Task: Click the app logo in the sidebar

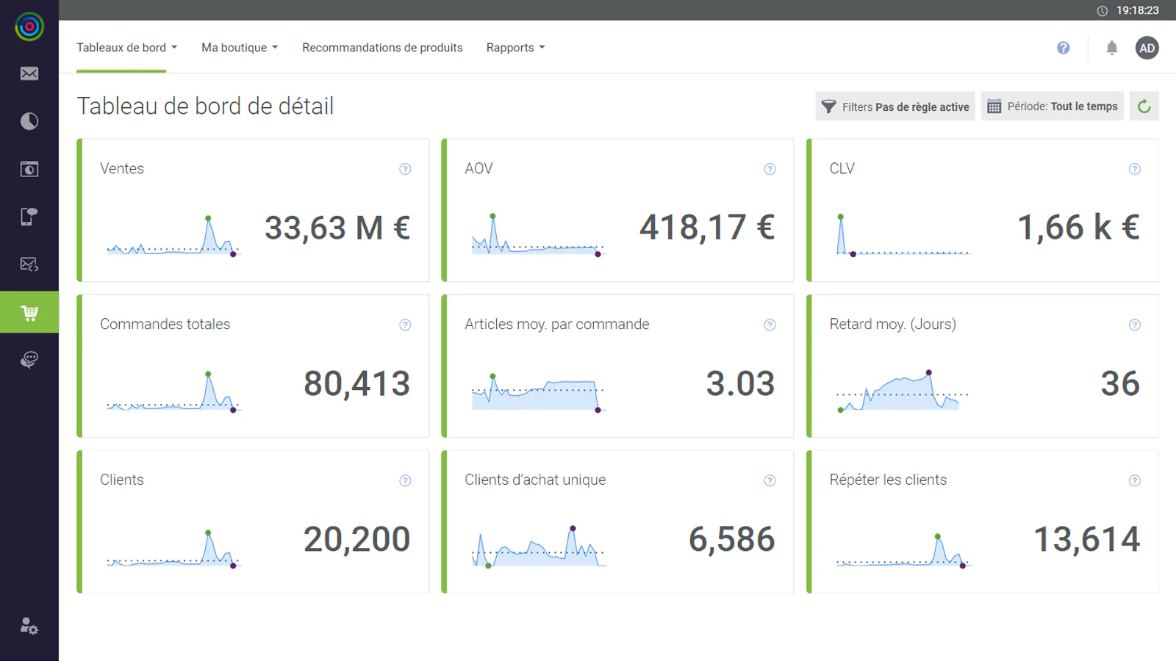Action: (29, 27)
